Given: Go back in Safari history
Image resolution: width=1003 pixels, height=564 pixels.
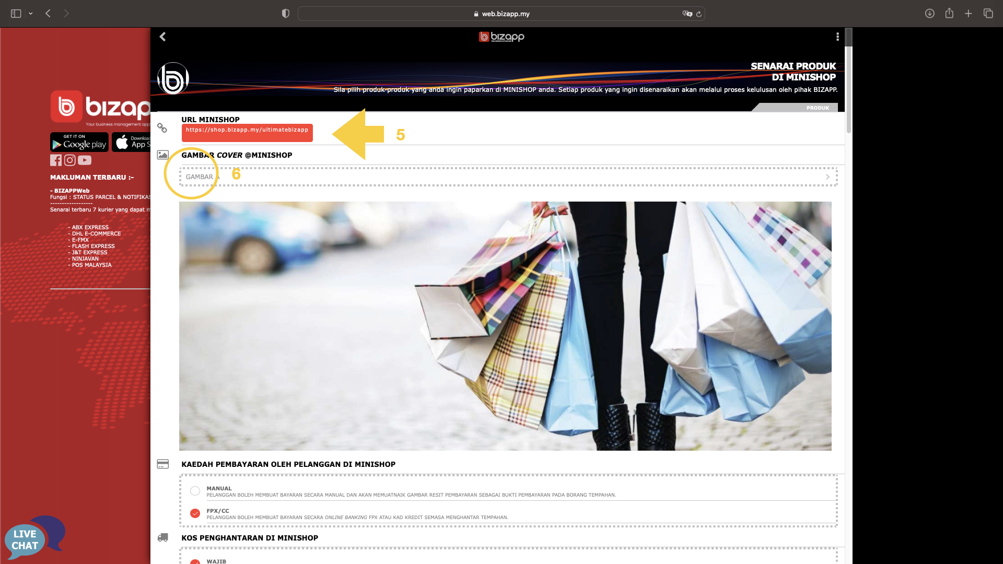Looking at the screenshot, I should [x=48, y=14].
